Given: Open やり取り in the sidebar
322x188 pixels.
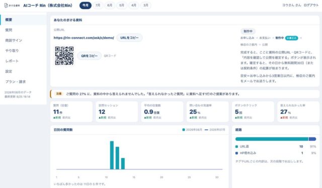Looking at the screenshot, I should click(23, 51).
